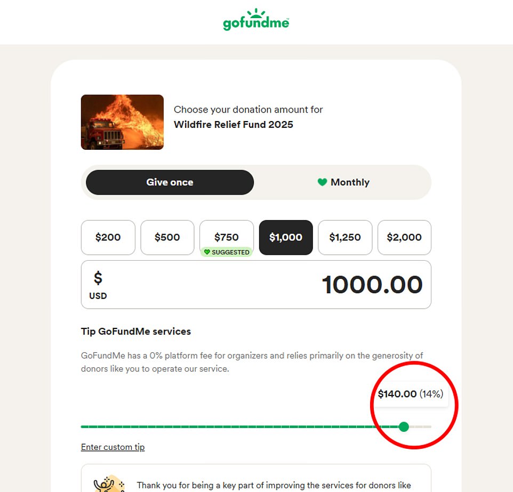Select the Give once option

pyautogui.click(x=170, y=182)
